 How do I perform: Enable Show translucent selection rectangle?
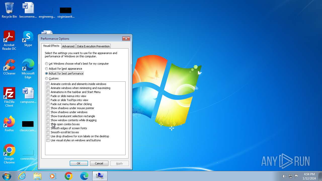48,116
